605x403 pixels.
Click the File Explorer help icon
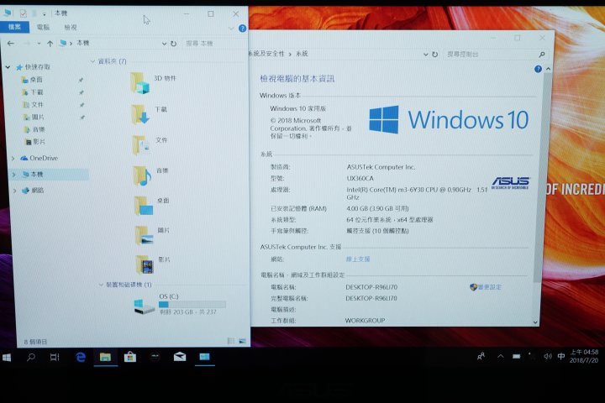pos(242,29)
